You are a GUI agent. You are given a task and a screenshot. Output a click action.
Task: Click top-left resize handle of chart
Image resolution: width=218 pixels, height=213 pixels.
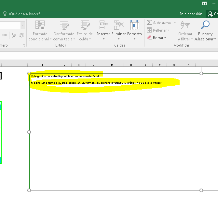point(29,74)
